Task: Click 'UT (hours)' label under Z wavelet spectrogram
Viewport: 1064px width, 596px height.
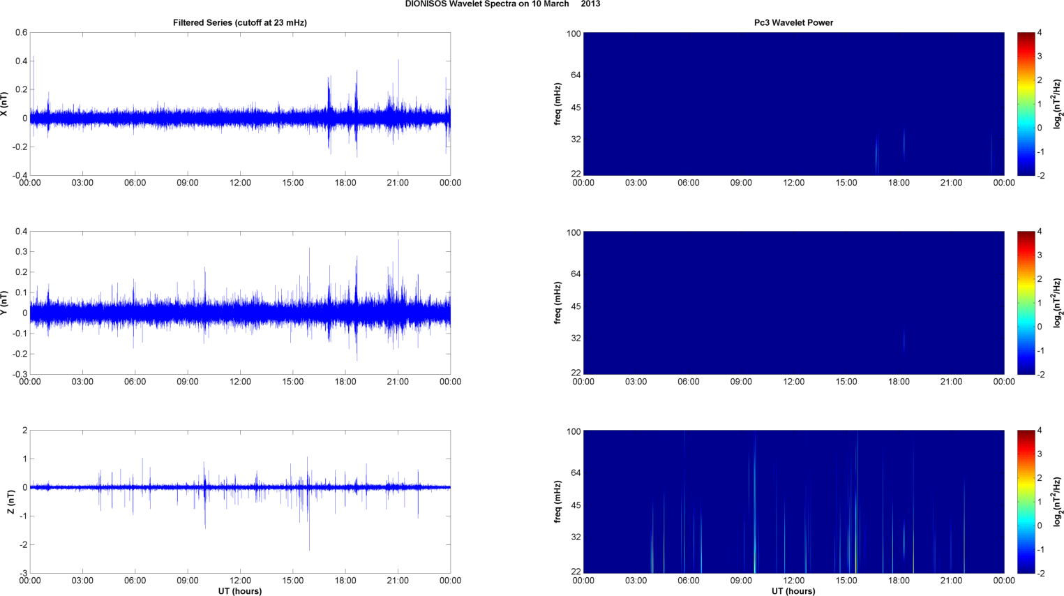Action: 793,591
